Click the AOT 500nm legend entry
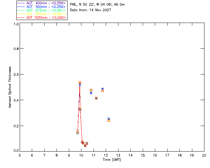 tap(41, 7)
